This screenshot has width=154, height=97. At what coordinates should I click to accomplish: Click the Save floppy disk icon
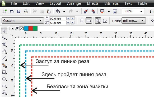[19, 12]
